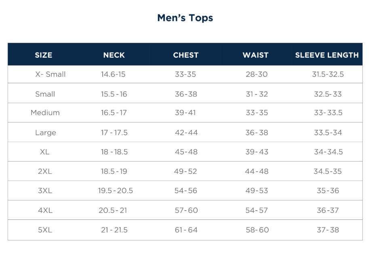Select chest value 42-44 for Large
The image size is (373, 257).
[x=186, y=133]
